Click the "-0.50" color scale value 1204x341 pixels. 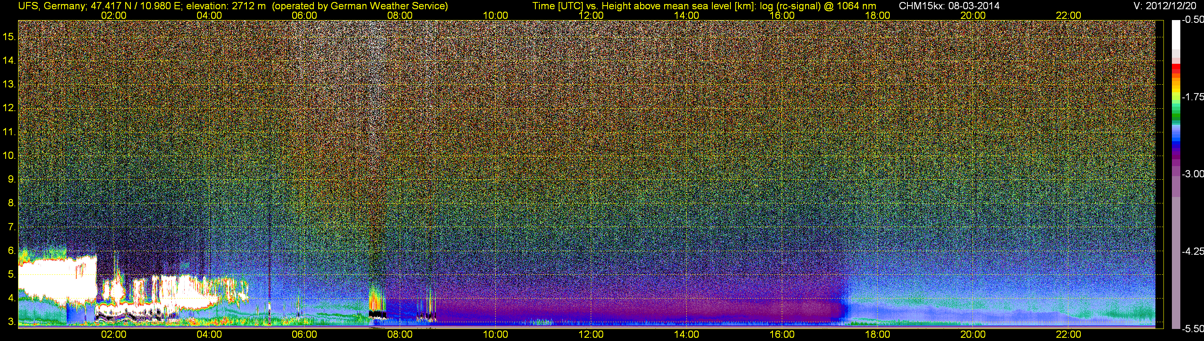point(1192,20)
